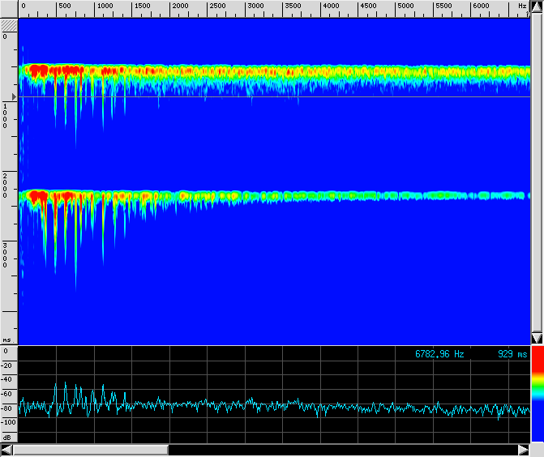Image resolution: width=544 pixels, height=457 pixels.
Task: Click the 929 ms time readout
Action: (x=512, y=354)
